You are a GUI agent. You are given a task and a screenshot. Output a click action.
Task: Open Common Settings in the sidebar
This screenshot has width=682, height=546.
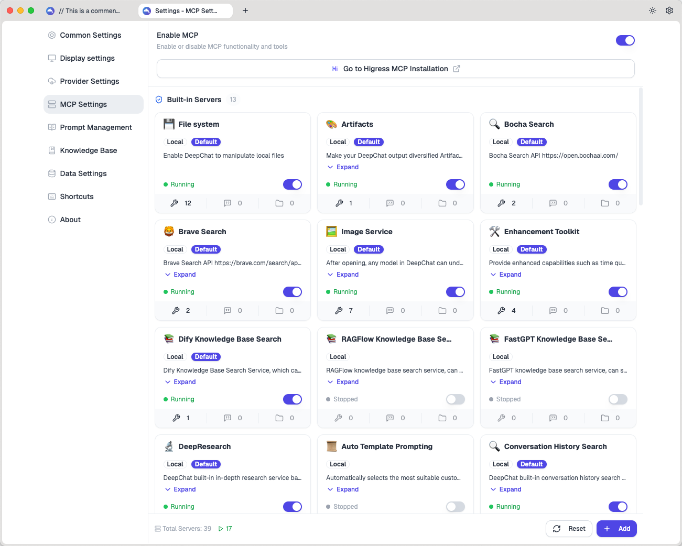93,35
